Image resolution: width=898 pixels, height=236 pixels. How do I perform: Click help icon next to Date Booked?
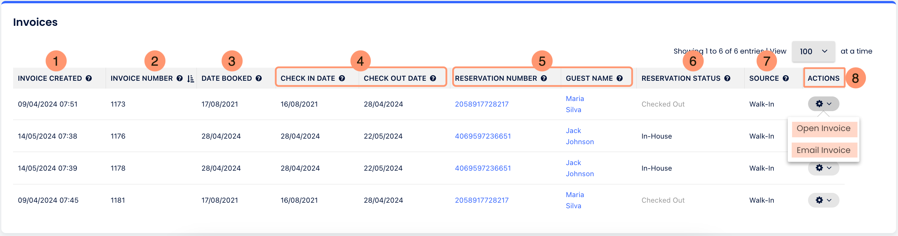(259, 78)
